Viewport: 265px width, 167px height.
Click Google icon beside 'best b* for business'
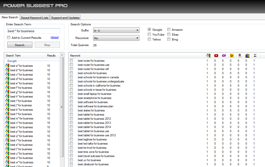click(x=7, y=70)
